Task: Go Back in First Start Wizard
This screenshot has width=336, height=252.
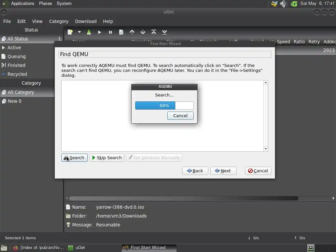Action: click(x=195, y=171)
